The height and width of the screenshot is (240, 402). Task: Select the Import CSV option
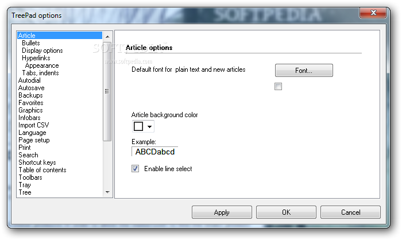33,125
